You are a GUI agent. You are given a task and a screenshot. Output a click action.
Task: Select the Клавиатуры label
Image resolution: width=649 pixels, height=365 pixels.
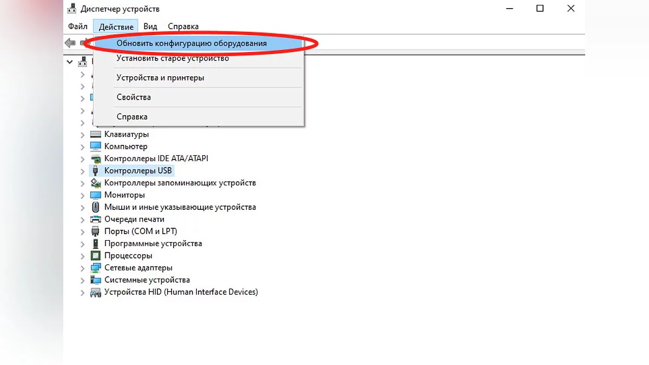(127, 134)
